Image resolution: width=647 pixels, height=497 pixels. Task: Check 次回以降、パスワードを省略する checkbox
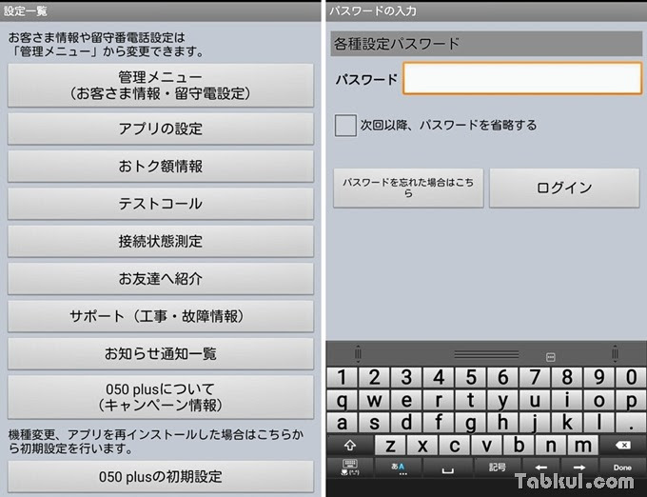[x=345, y=125]
